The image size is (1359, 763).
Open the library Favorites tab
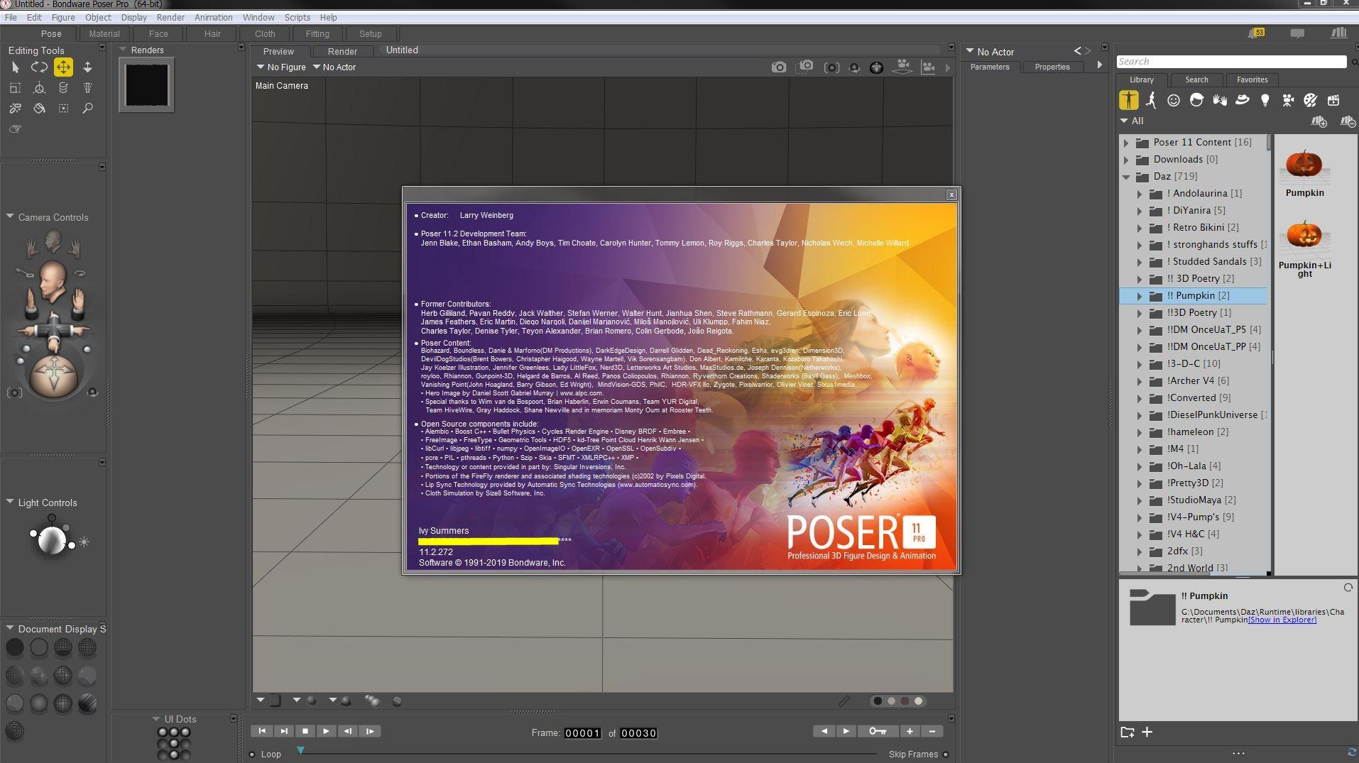pyautogui.click(x=1252, y=79)
